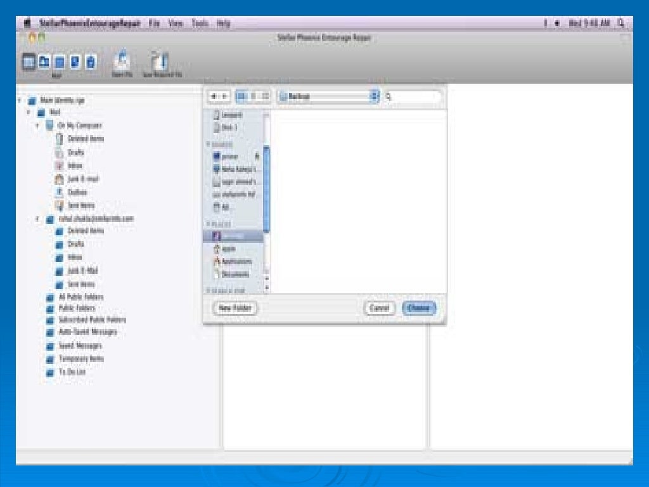649x487 pixels.
Task: Click the dialog search field
Action: pyautogui.click(x=413, y=96)
